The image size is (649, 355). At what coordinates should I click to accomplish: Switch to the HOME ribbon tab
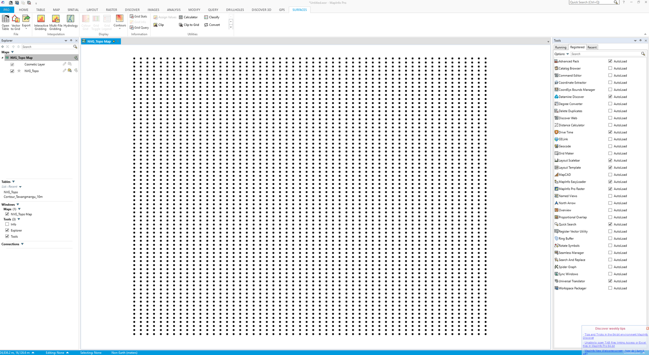click(24, 10)
